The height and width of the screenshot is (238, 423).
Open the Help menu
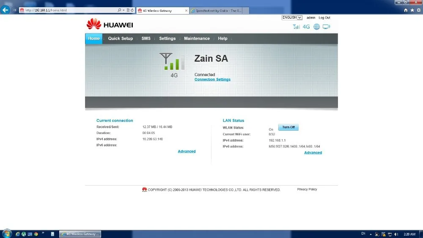coord(222,38)
